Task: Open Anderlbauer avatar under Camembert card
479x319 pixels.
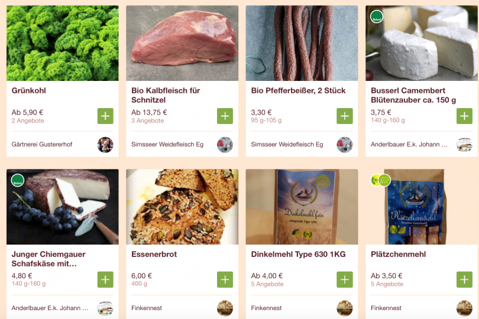Action: [x=464, y=145]
